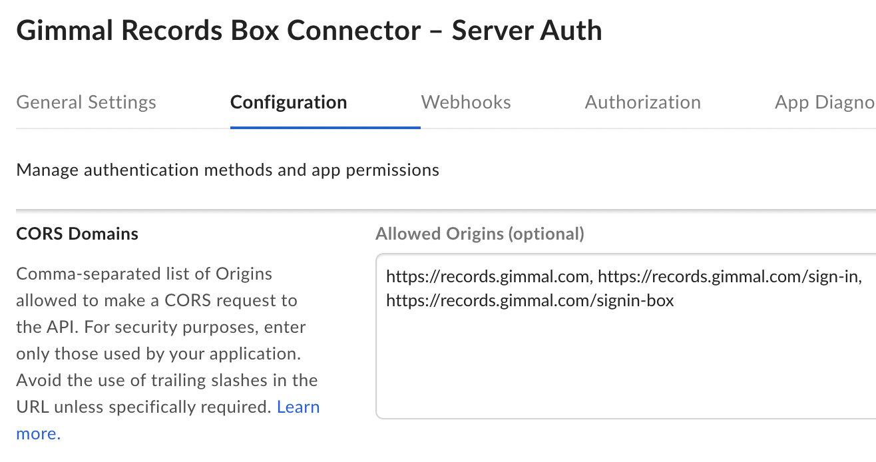Click the Server Auth part of the title
876x462 pixels.
[527, 31]
